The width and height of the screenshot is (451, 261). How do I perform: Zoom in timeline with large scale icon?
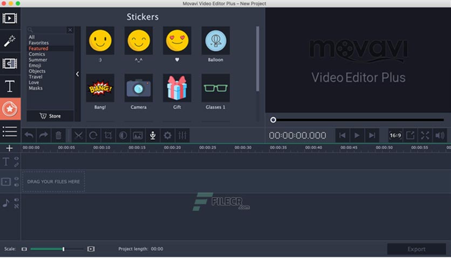[91, 249]
